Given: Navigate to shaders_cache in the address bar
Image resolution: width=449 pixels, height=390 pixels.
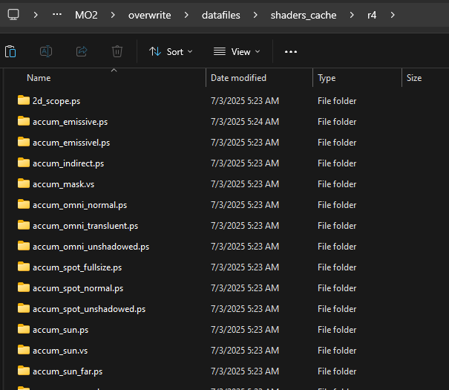Looking at the screenshot, I should [x=304, y=15].
